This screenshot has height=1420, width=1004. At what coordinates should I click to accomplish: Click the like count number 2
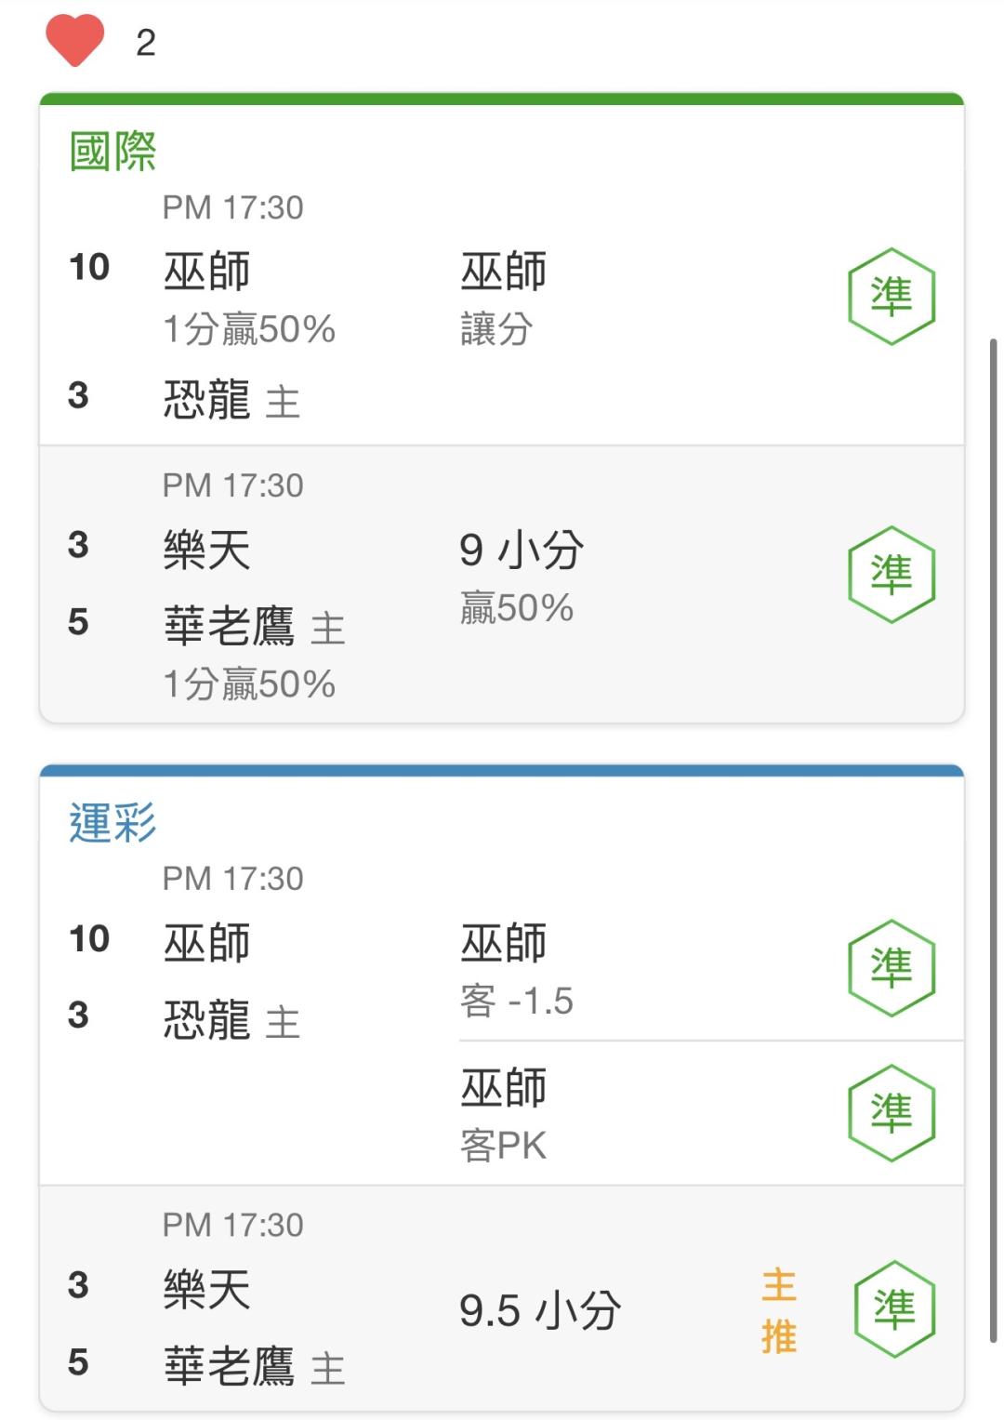(146, 43)
